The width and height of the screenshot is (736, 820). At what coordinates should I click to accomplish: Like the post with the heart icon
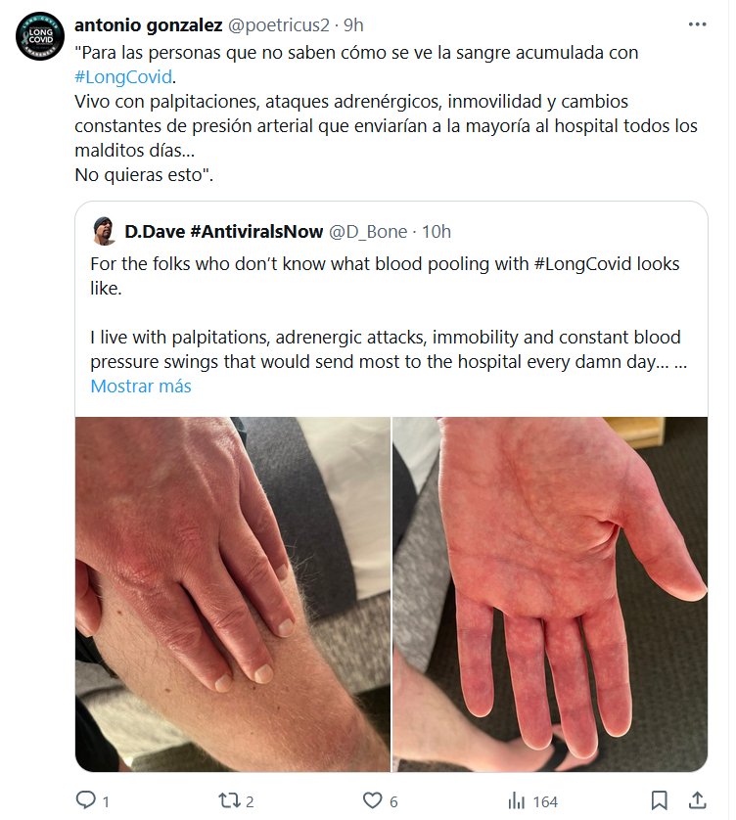372,800
